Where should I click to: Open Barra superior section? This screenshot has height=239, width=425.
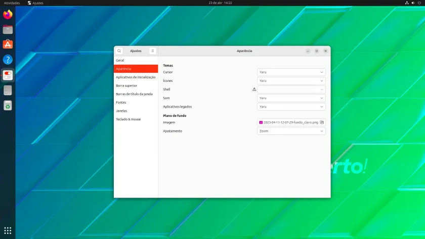coord(136,85)
